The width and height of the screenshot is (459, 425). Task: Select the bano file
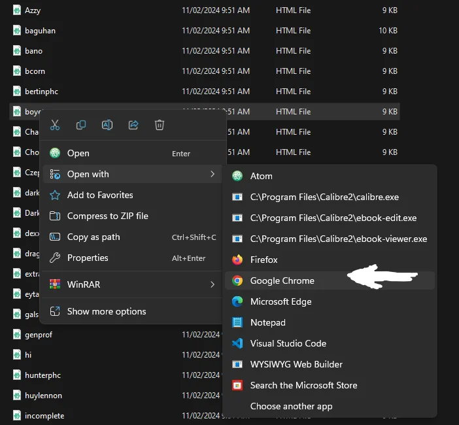[x=205, y=50]
